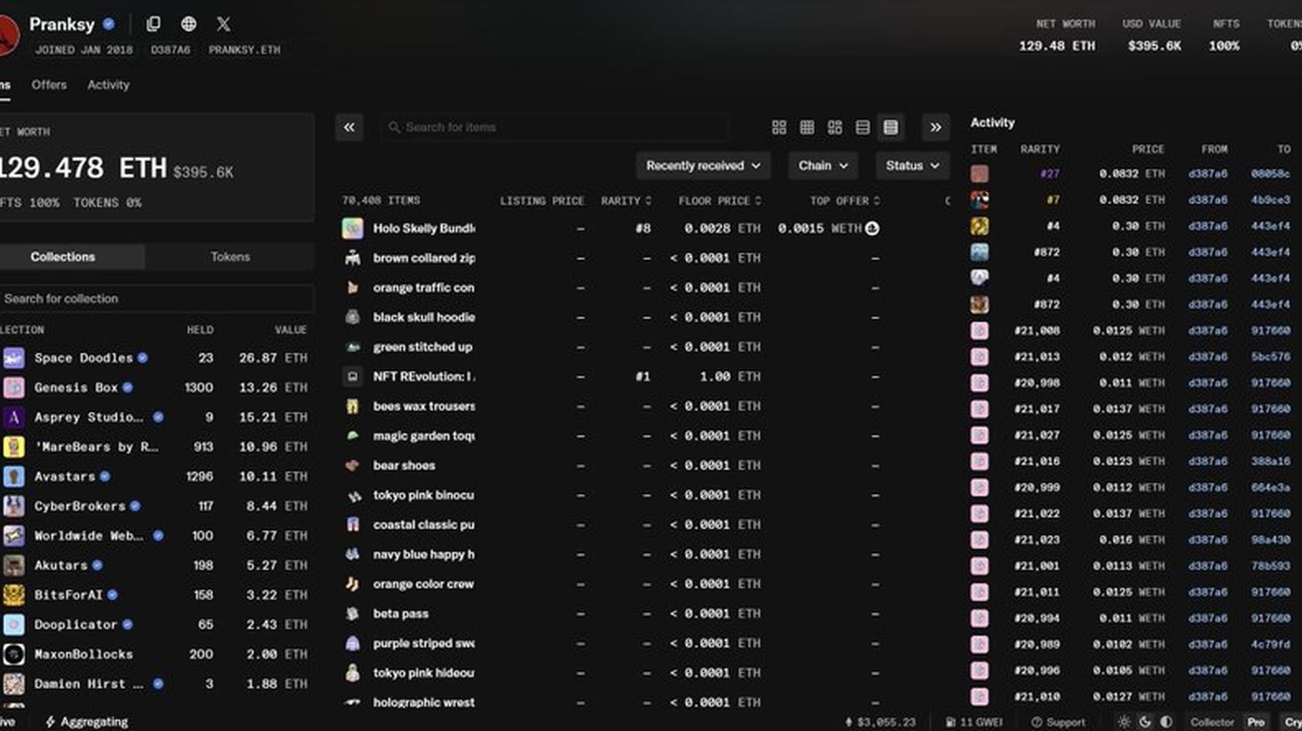Select the Akutars collection row
1302x731 pixels.
click(155, 565)
